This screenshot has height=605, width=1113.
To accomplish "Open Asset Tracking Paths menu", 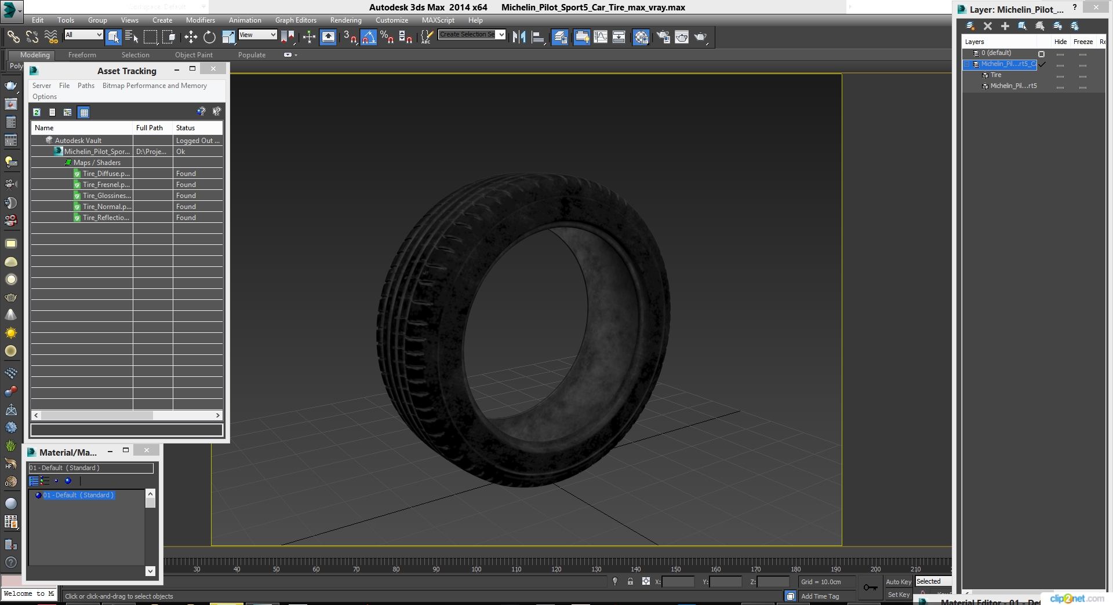I will 86,86.
